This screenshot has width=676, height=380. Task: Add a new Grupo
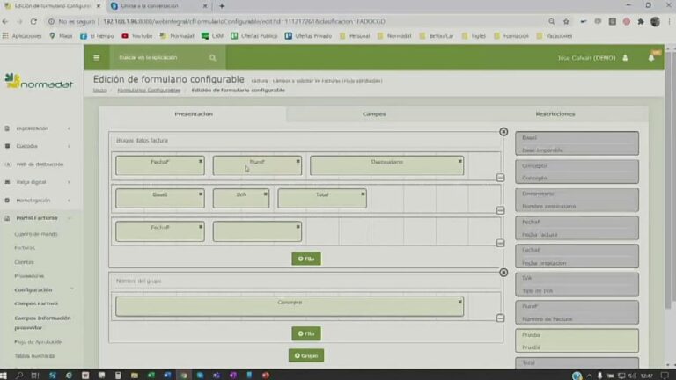pyautogui.click(x=306, y=355)
